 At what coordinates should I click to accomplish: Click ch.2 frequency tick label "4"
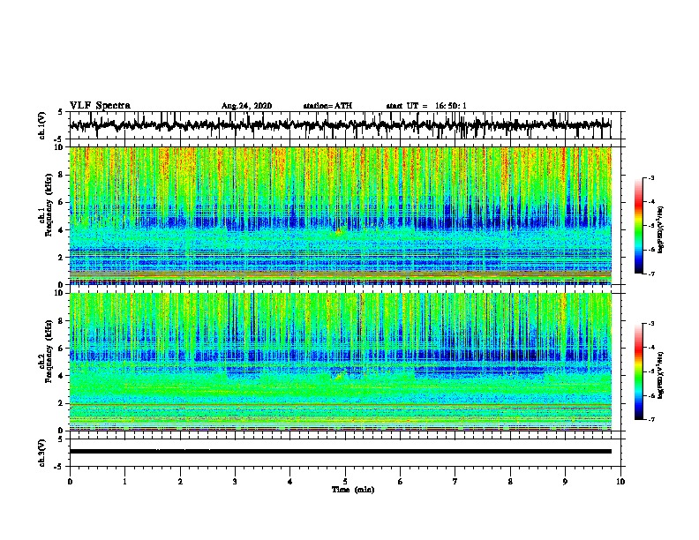(61, 376)
